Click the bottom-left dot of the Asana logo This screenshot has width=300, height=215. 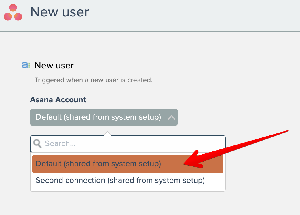(8, 17)
